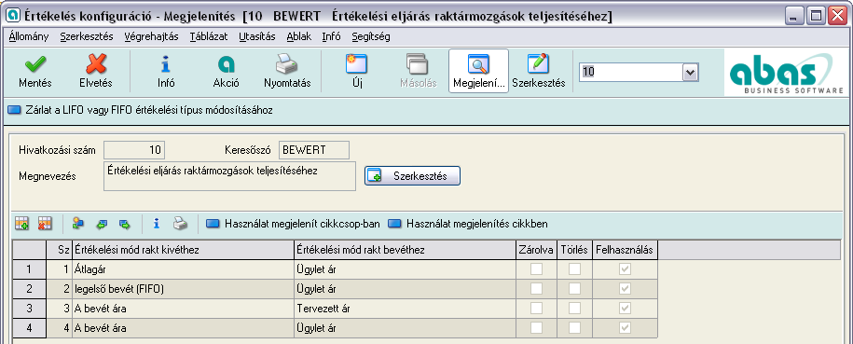Open the dropdown showing 10

point(690,73)
